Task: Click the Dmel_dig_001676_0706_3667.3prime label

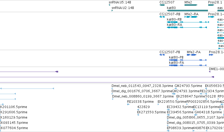Action: (x=142, y=91)
